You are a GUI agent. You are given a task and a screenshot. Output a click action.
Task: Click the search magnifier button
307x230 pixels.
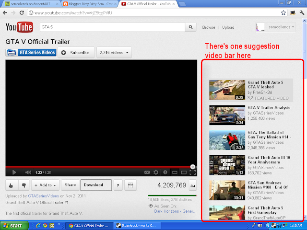coord(190,27)
